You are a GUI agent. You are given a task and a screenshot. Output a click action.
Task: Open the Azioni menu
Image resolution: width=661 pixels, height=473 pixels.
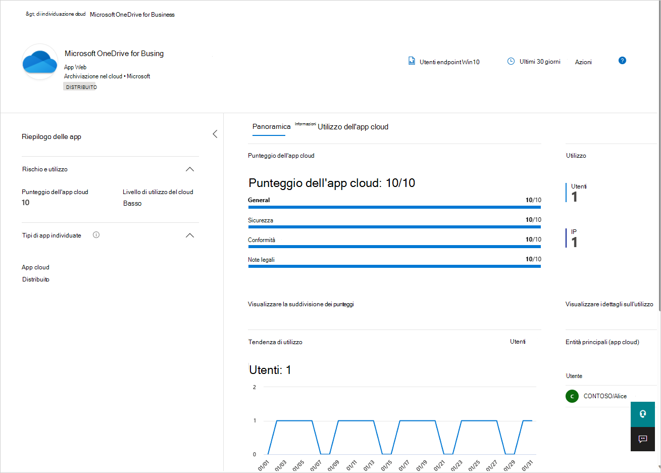583,62
